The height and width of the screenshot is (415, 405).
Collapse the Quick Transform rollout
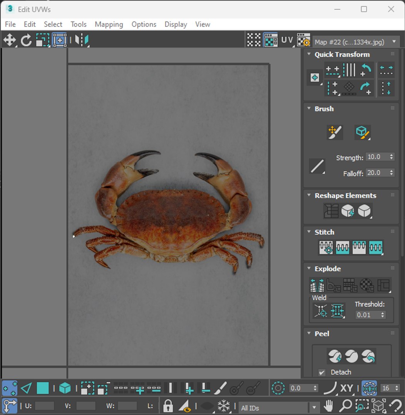point(309,54)
